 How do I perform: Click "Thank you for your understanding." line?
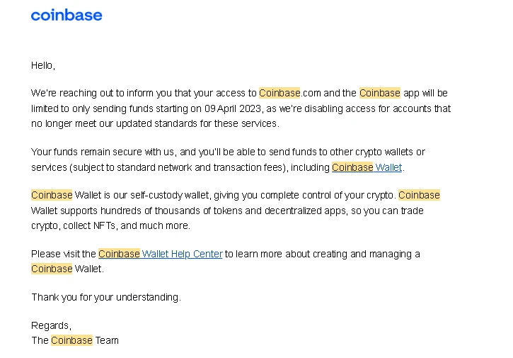(x=106, y=297)
